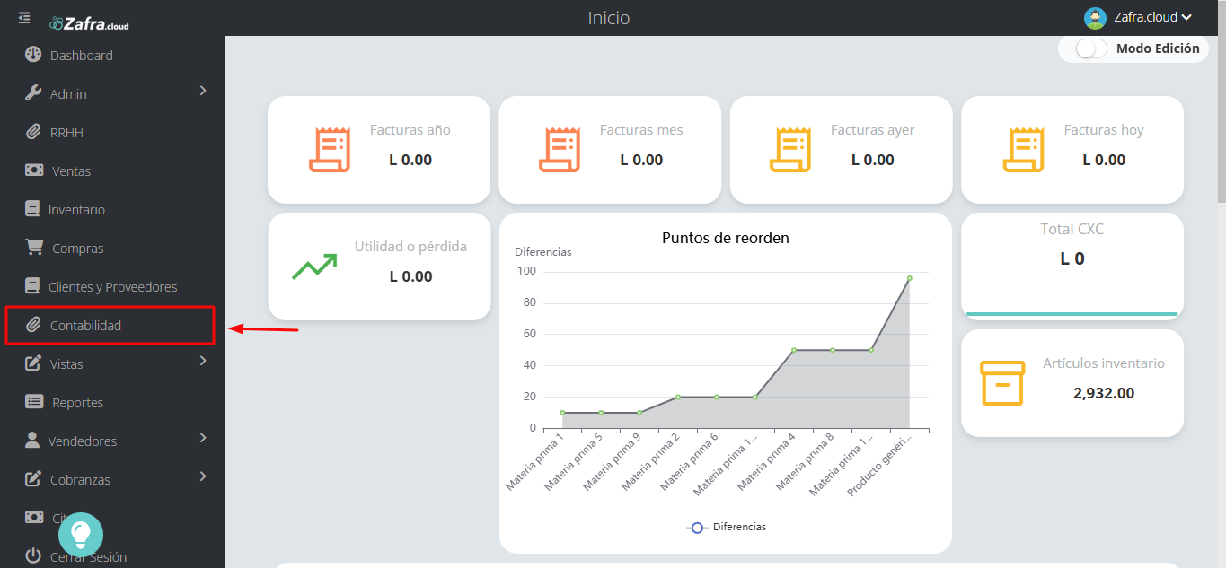Click the Inicio page title
Viewport: 1226px width, 568px height.
[x=609, y=18]
